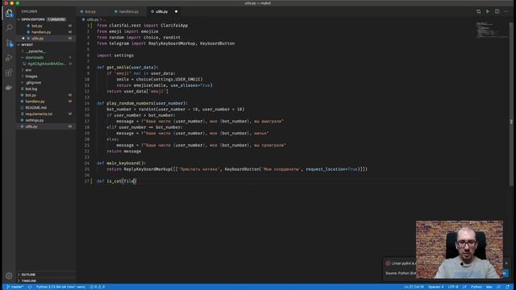This screenshot has height=290, width=516.
Task: Click the feedback icon in status bar
Action: [x=499, y=287]
